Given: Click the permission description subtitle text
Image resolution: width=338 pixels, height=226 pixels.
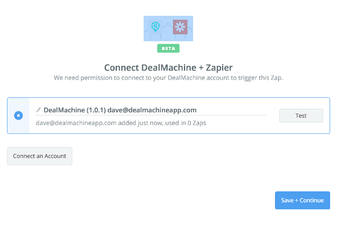Looking at the screenshot, I should tap(169, 78).
